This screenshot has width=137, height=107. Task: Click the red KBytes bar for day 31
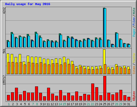(x=129, y=99)
